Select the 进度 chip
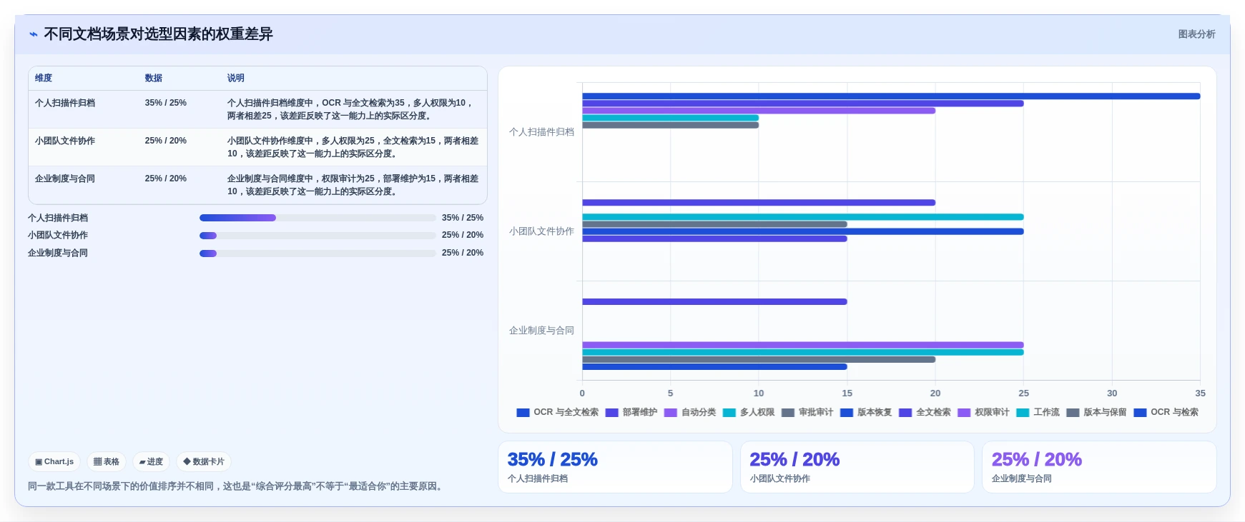The image size is (1245, 522). point(152,462)
